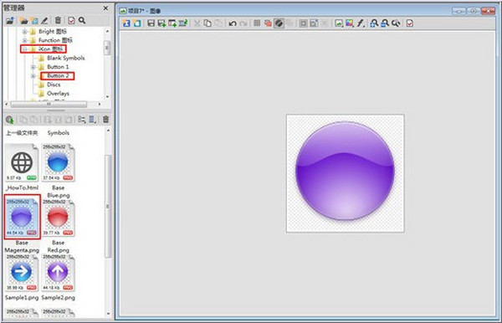Click the Copy icon in main toolbar
Viewport: 502px width, 323px height.
[x=207, y=23]
